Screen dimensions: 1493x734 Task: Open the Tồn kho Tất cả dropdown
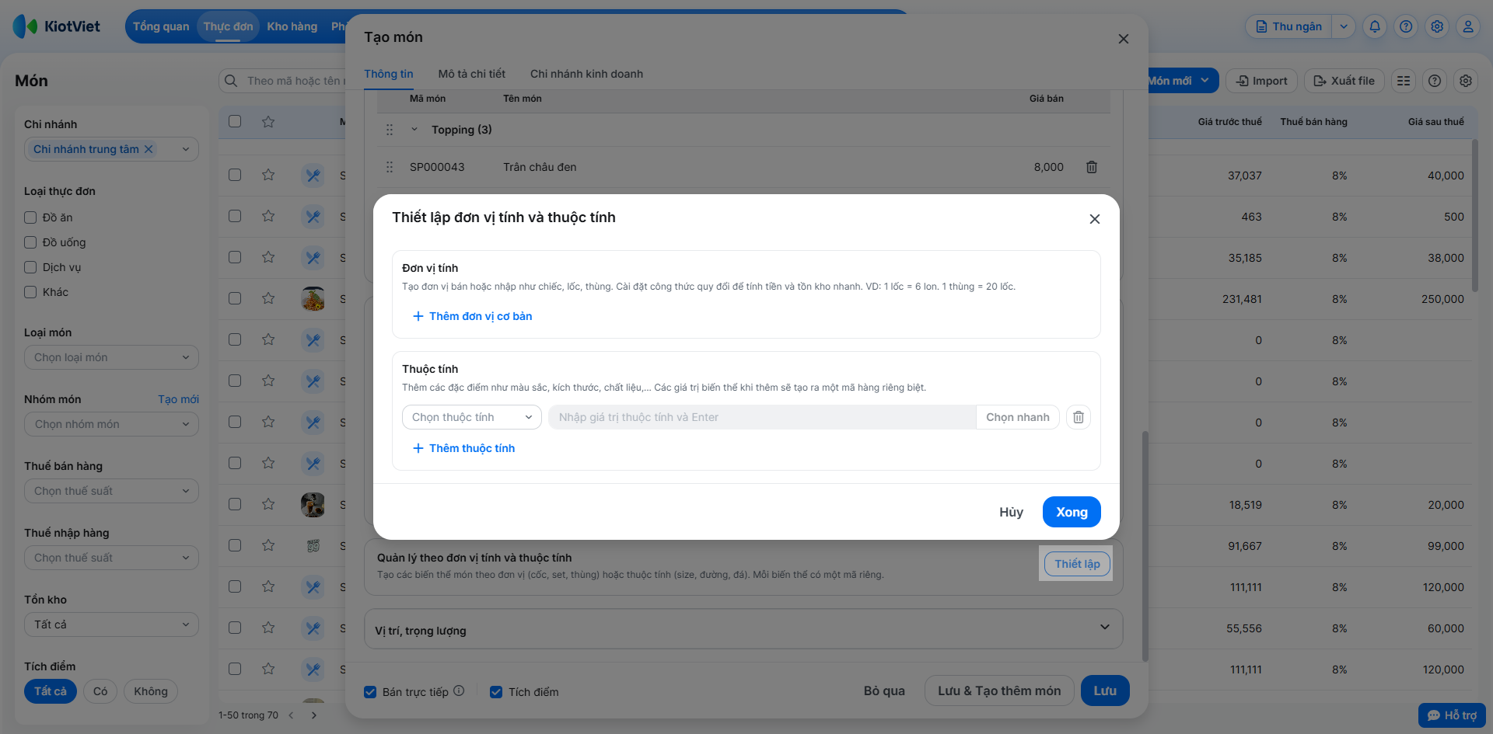point(111,624)
